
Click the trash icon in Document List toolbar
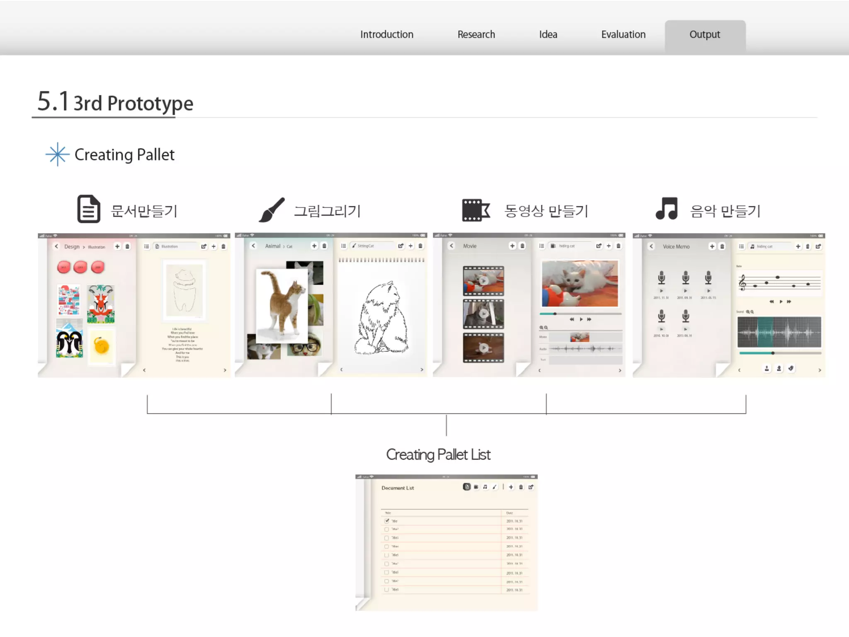tap(521, 487)
